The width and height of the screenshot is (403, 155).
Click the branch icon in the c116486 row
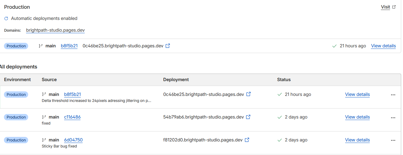coord(44,117)
